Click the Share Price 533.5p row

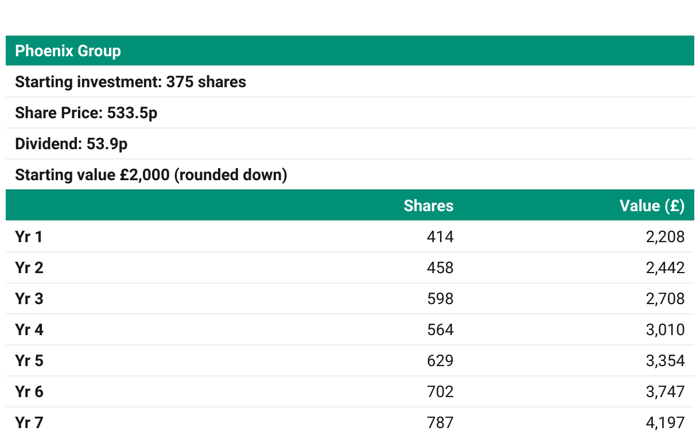pyautogui.click(x=350, y=112)
